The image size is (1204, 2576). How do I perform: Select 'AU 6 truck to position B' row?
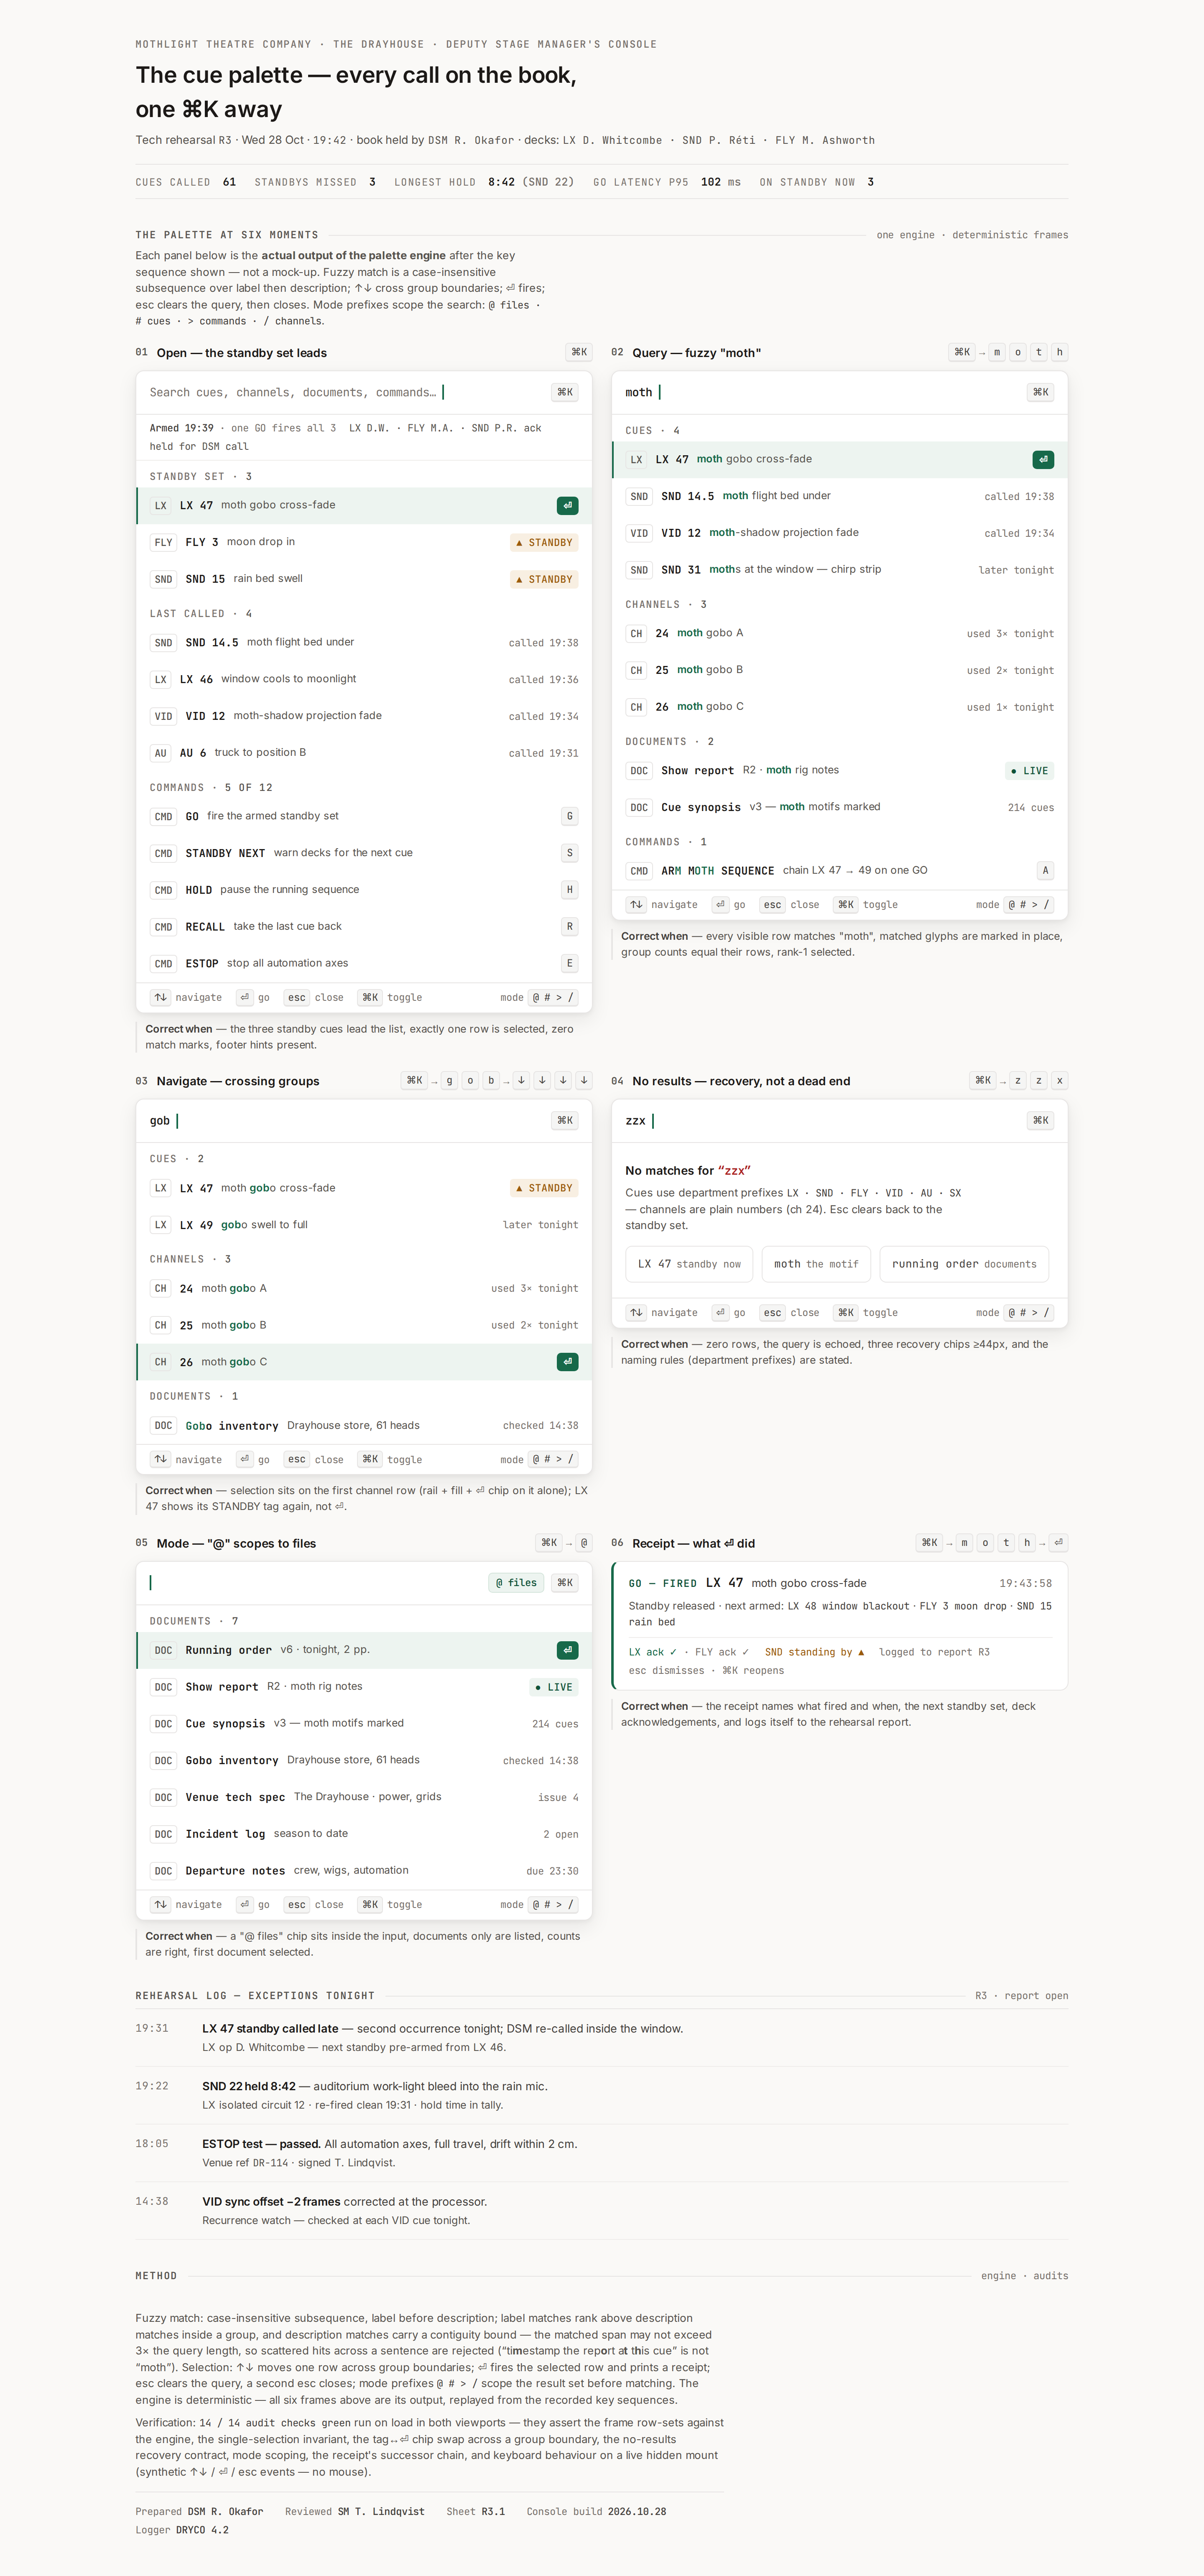click(x=364, y=753)
